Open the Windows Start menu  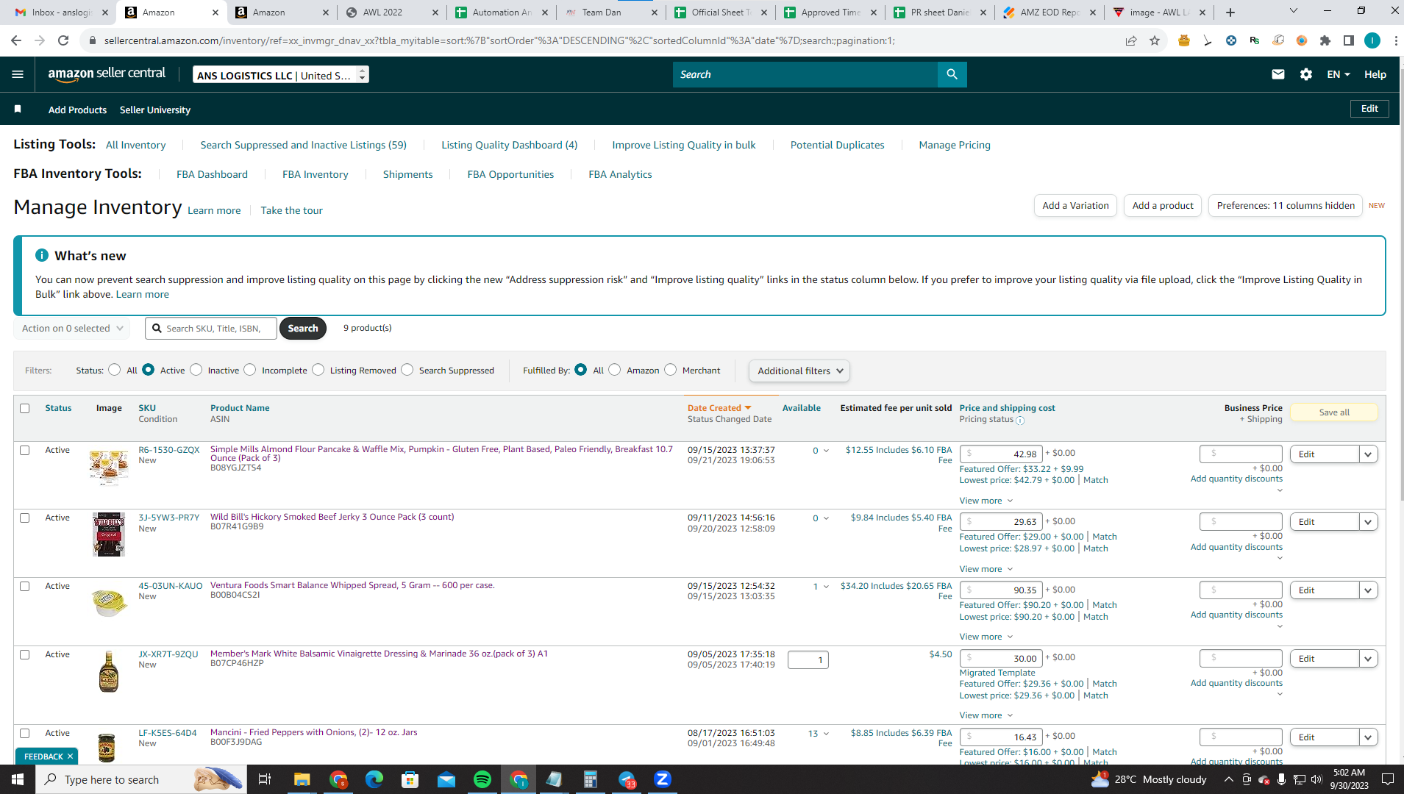pyautogui.click(x=18, y=779)
